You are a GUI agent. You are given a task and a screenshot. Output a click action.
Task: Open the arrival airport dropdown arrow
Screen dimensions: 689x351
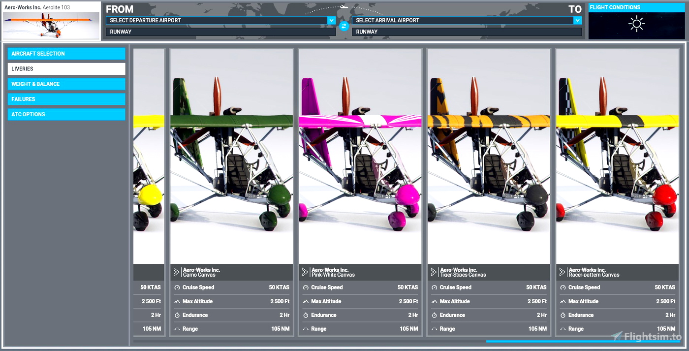point(577,20)
